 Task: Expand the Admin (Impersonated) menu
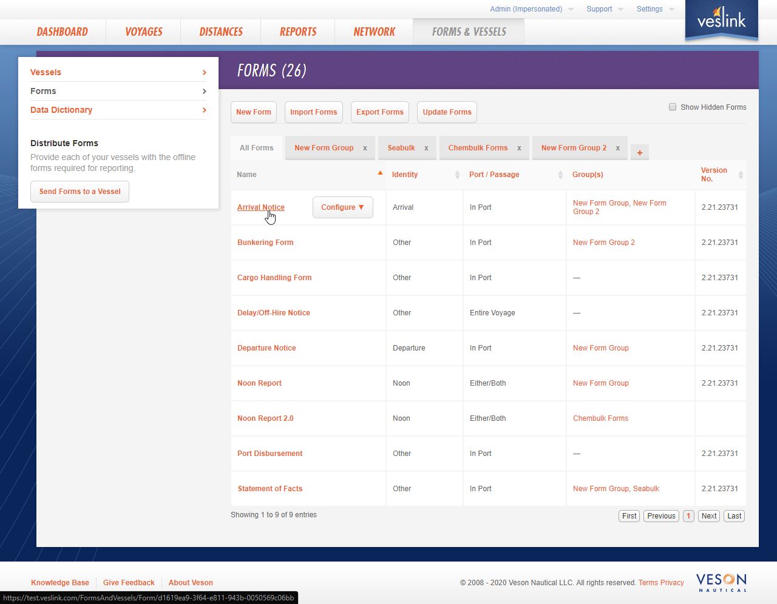coord(531,9)
